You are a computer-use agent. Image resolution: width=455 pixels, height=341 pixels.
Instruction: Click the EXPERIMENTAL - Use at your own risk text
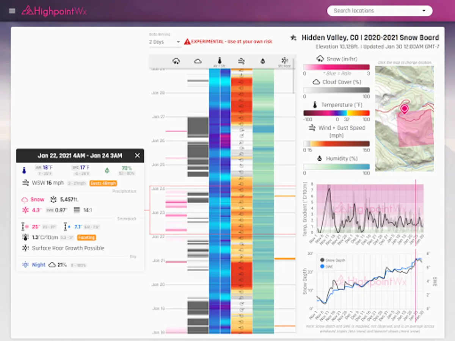[x=231, y=42]
